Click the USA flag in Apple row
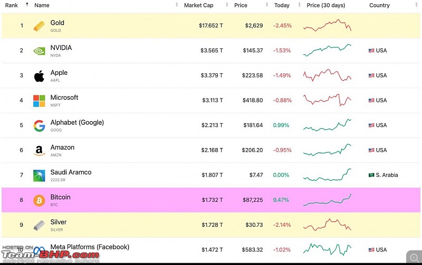Viewport: 422px width, 265px height. (x=371, y=75)
